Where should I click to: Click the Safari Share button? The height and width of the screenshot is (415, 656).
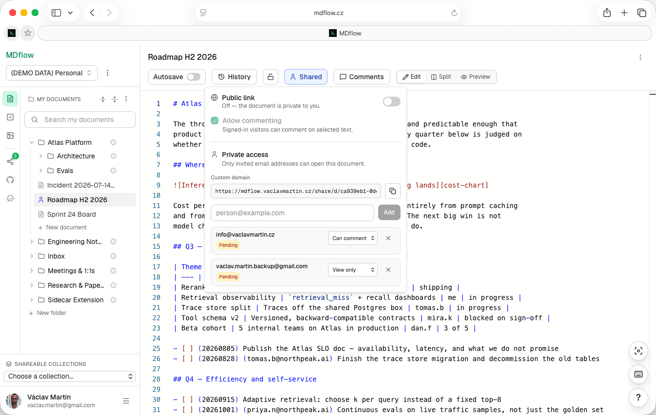pos(607,13)
